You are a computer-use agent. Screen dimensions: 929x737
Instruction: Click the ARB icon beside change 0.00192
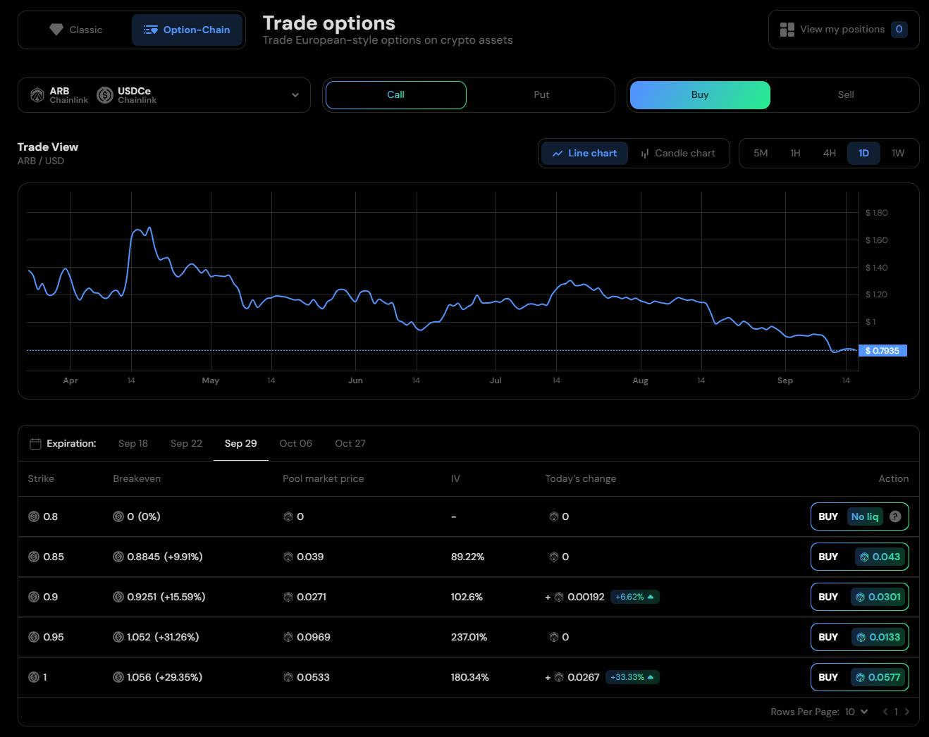(x=559, y=597)
